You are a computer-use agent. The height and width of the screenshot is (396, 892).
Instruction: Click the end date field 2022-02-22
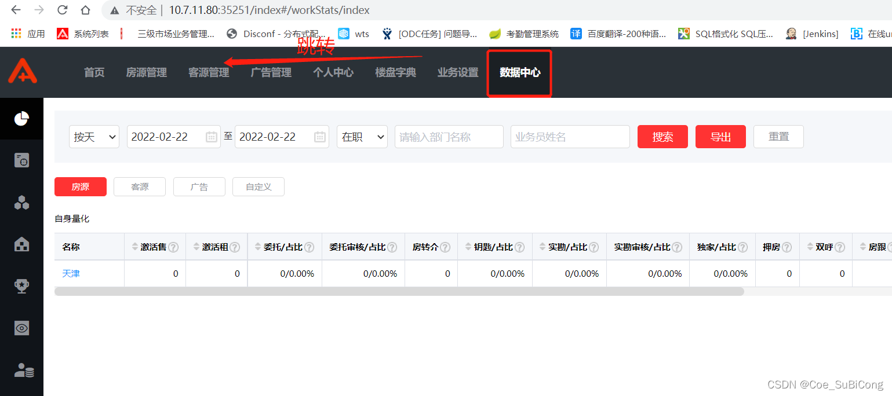click(x=282, y=137)
